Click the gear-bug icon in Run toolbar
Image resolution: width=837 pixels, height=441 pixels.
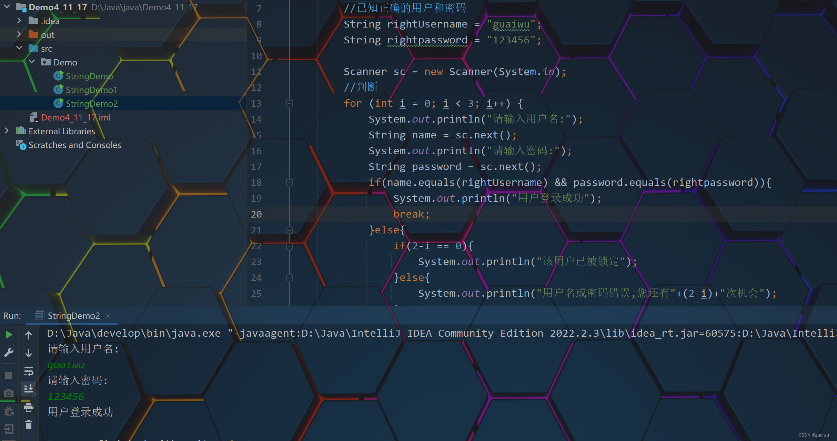[9, 411]
